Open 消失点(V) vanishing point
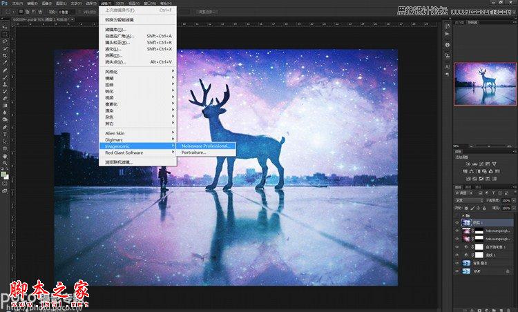The image size is (518, 312). point(138,61)
